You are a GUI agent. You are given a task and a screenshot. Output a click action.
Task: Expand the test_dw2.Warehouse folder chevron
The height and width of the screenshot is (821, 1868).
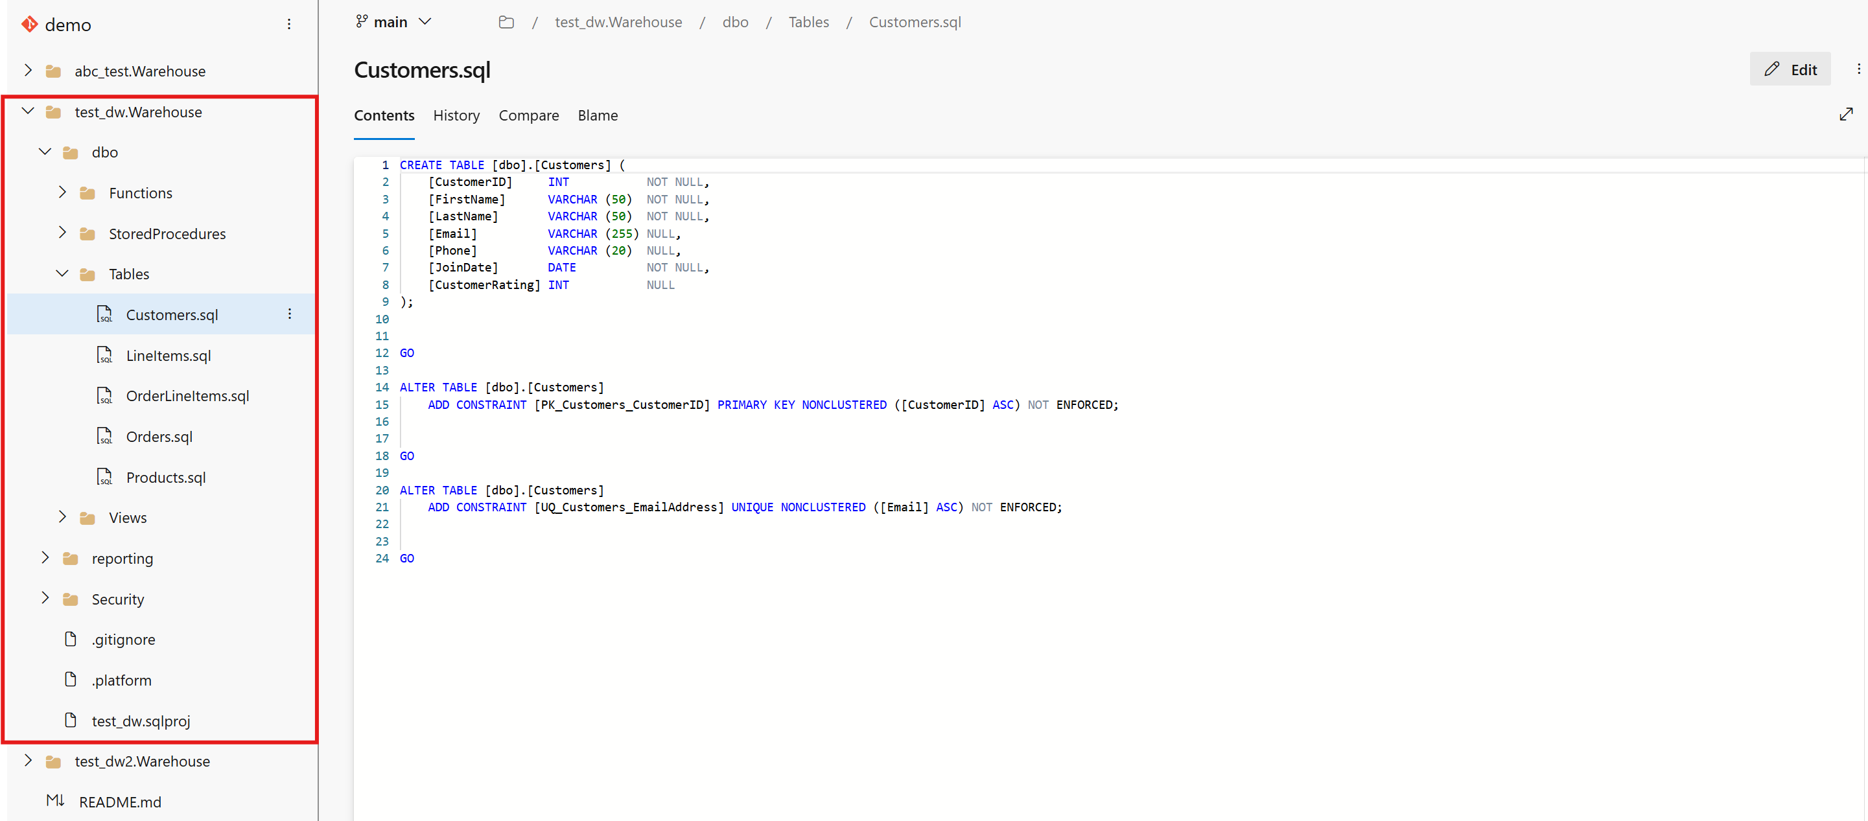click(x=28, y=761)
